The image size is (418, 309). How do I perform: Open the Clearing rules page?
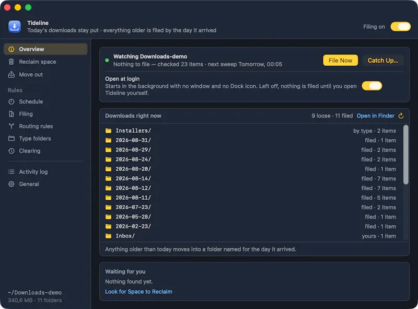coord(45,151)
